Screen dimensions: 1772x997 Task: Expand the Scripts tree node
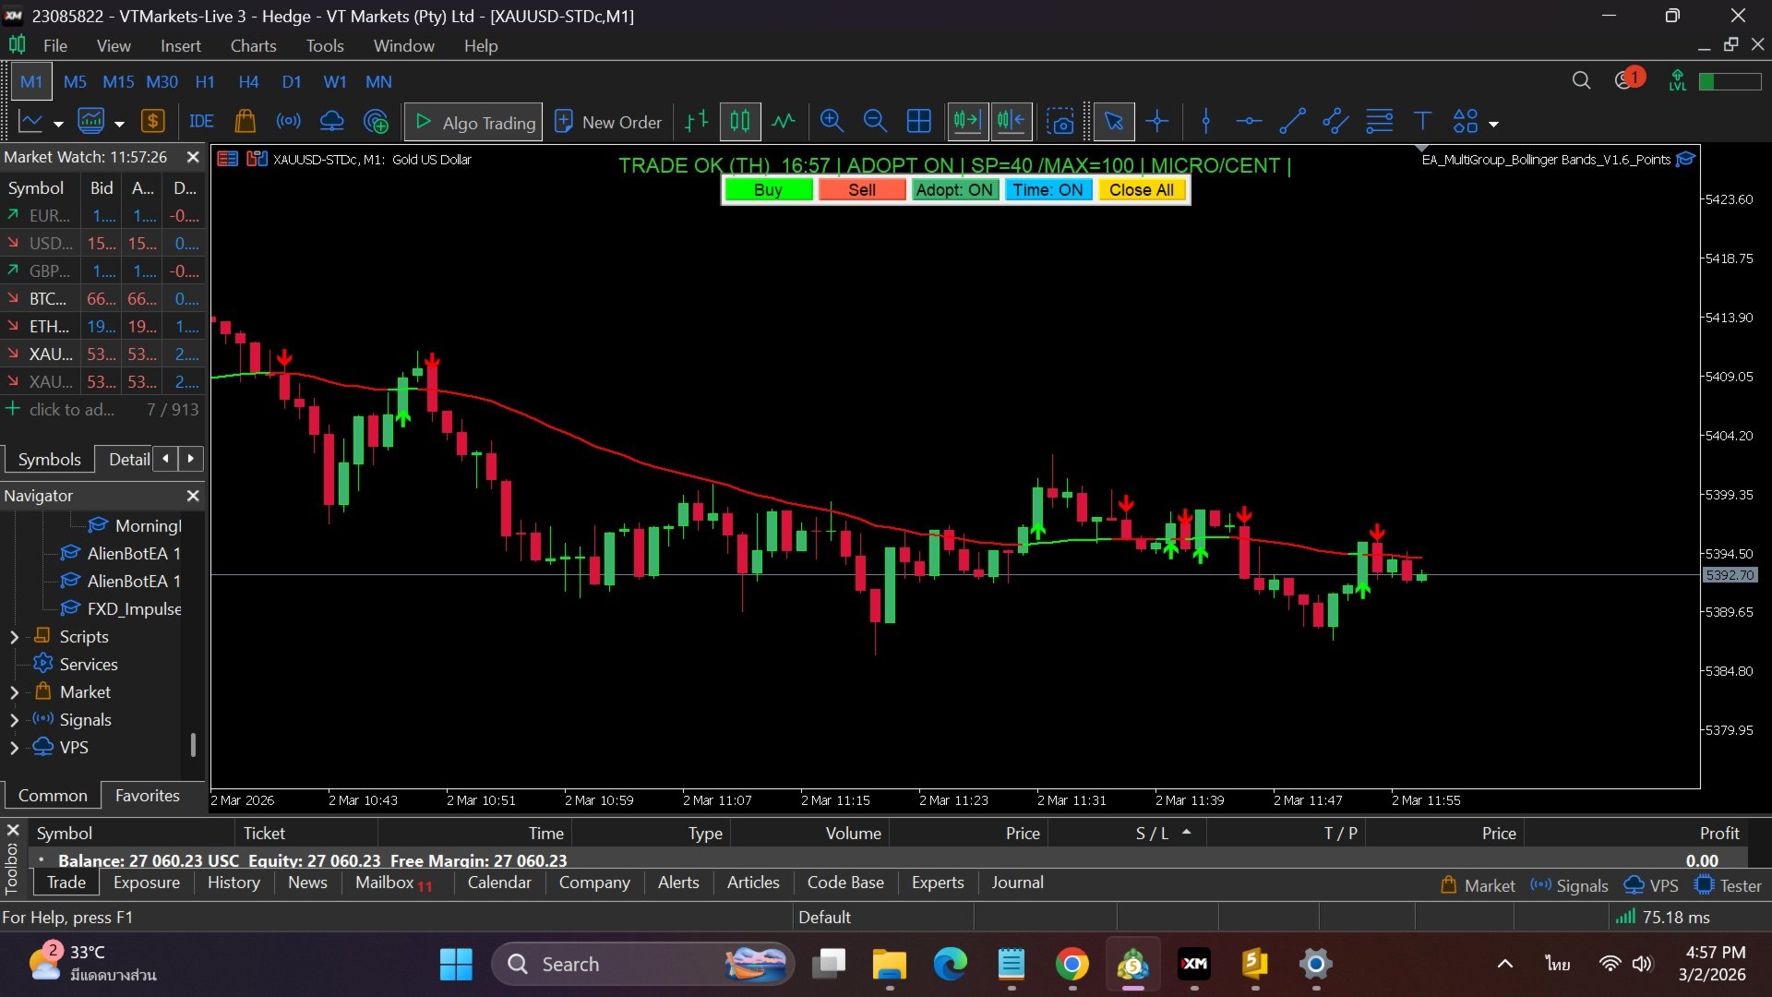click(x=14, y=637)
